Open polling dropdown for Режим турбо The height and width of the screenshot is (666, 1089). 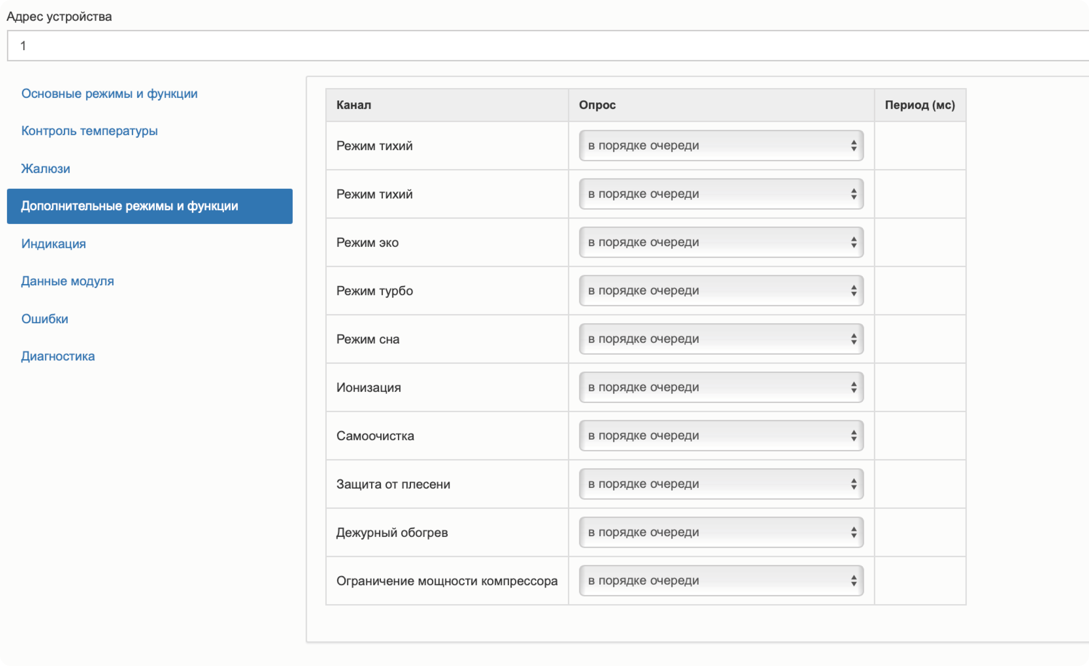[721, 291]
